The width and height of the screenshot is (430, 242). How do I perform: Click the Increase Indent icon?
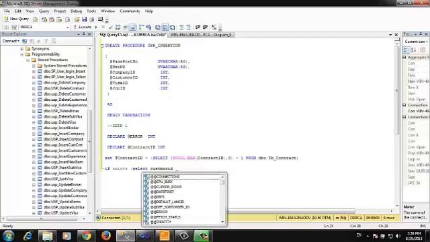(205, 27)
